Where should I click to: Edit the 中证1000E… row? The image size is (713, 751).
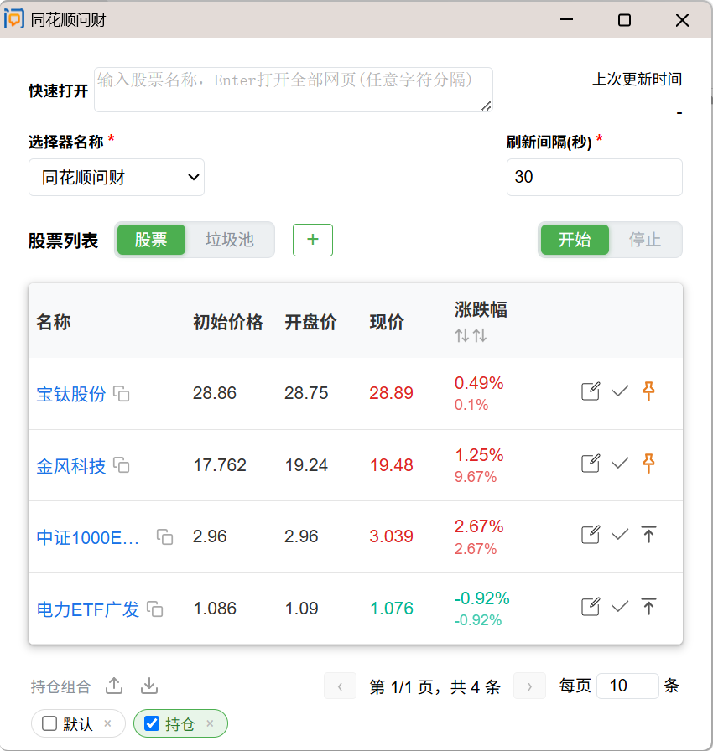(591, 535)
